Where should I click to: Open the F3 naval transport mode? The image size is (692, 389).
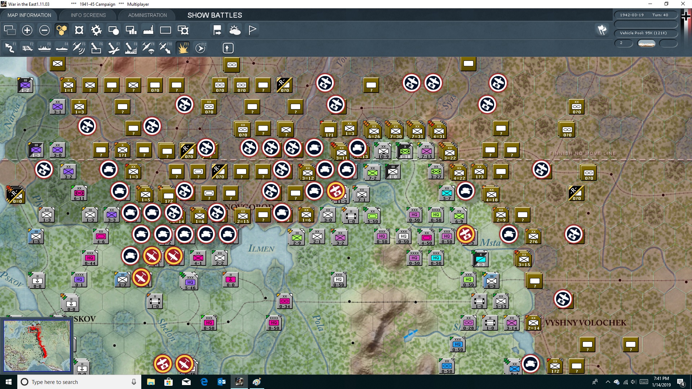44,48
